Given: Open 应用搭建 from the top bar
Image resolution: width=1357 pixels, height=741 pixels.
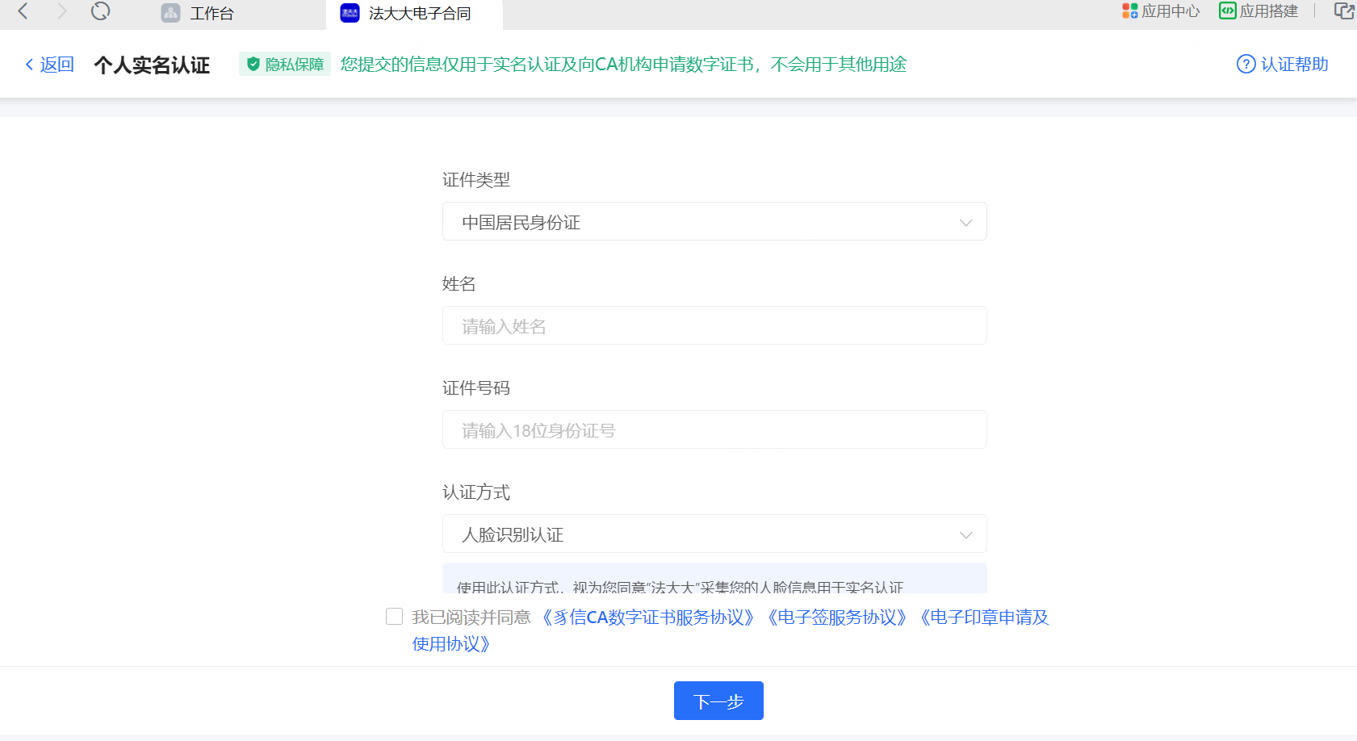Looking at the screenshot, I should 1259,11.
